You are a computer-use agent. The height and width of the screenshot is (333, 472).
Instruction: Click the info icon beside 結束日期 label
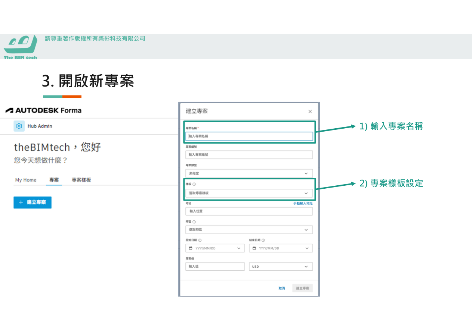click(x=263, y=241)
